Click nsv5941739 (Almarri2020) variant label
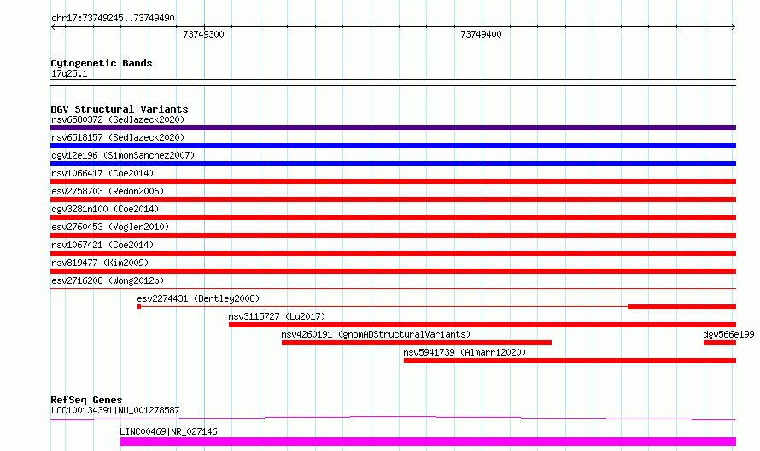 (x=465, y=352)
